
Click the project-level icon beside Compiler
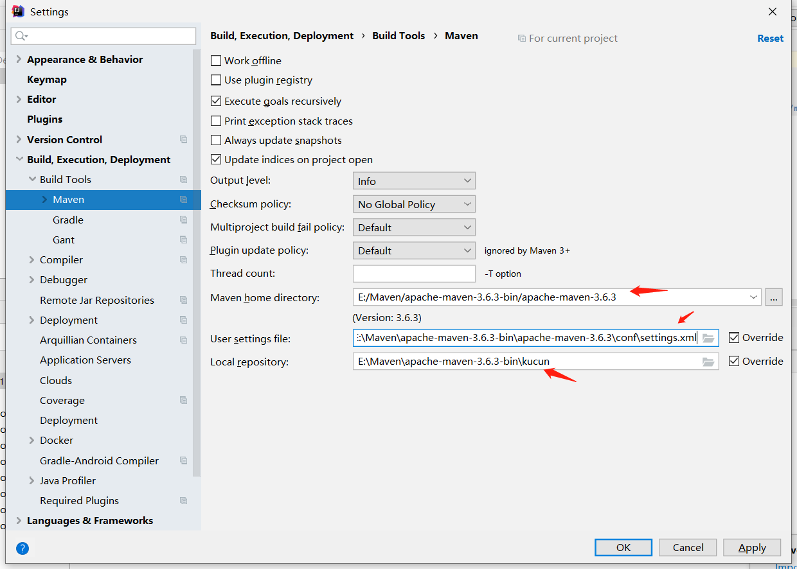[x=184, y=260]
